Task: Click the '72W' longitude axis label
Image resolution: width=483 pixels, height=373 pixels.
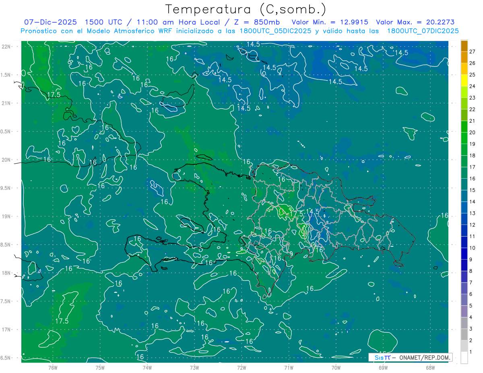Action: point(242,368)
